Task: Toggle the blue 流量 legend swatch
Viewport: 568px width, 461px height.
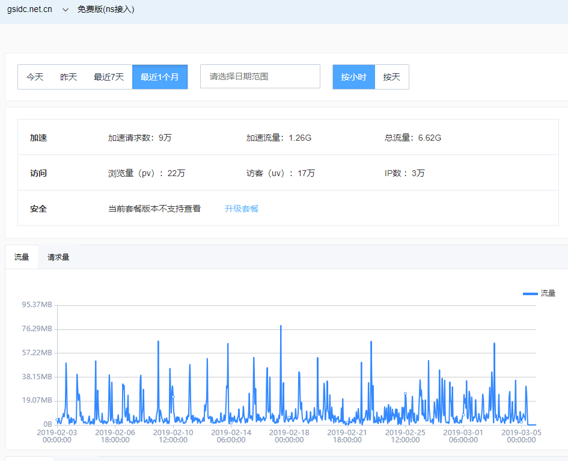Action: point(530,293)
